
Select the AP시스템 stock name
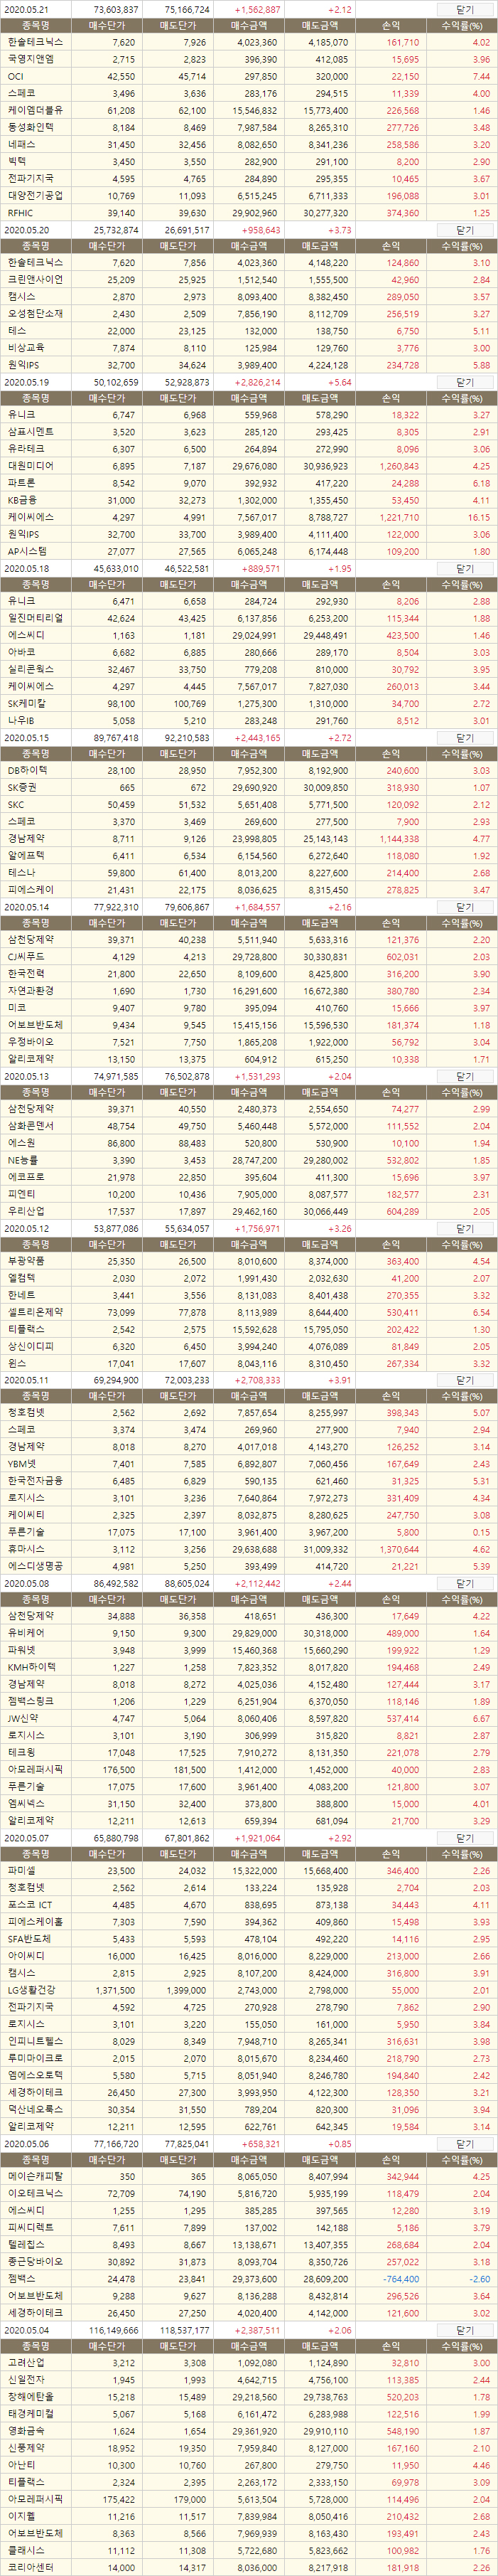28,550
